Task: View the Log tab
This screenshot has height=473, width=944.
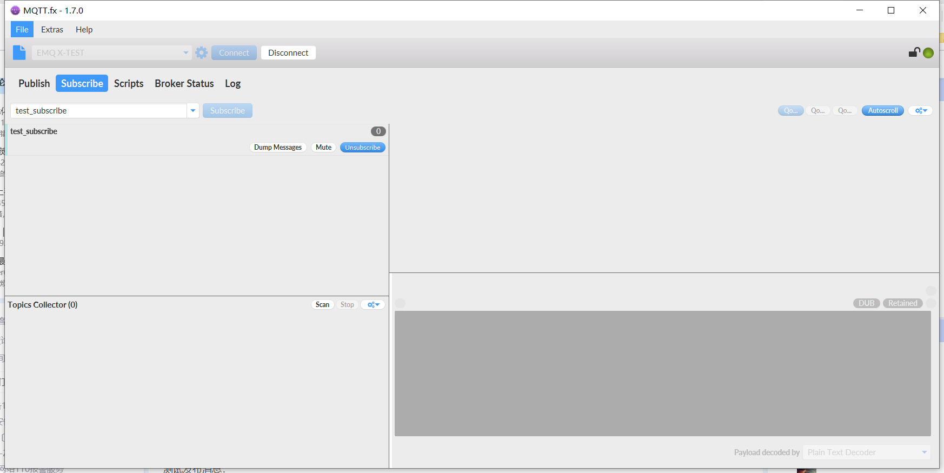Action: pyautogui.click(x=233, y=83)
